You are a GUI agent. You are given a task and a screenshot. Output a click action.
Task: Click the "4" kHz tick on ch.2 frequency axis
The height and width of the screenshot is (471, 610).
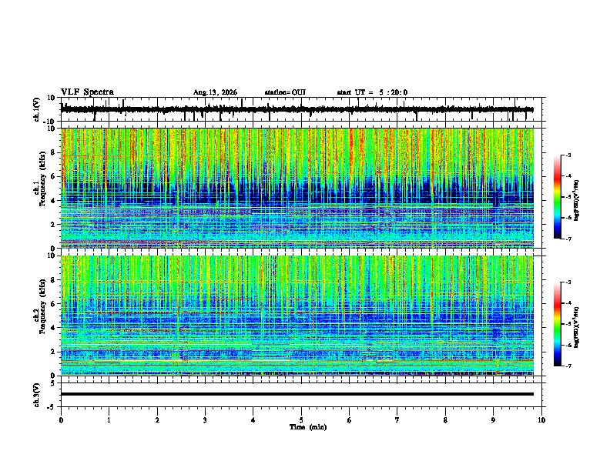(x=54, y=328)
